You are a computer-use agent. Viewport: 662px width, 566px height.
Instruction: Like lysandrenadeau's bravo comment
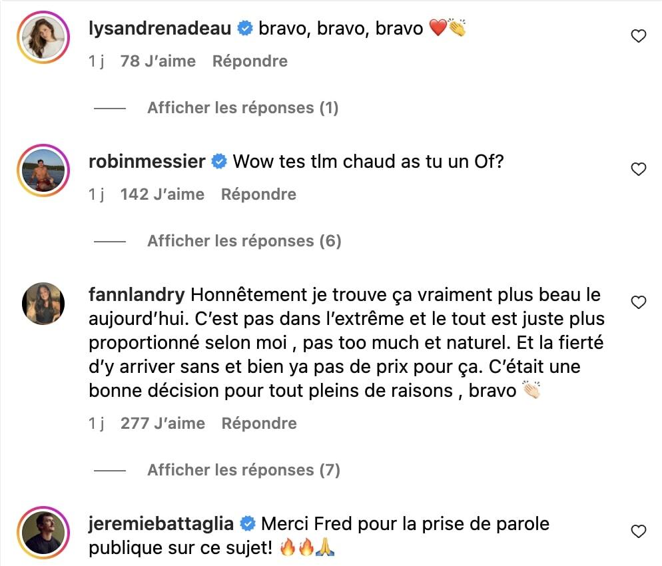click(638, 37)
